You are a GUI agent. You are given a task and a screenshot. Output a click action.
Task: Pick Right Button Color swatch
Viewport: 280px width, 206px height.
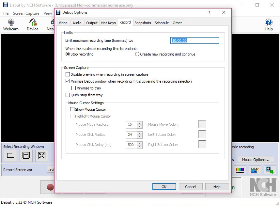(x=202, y=144)
